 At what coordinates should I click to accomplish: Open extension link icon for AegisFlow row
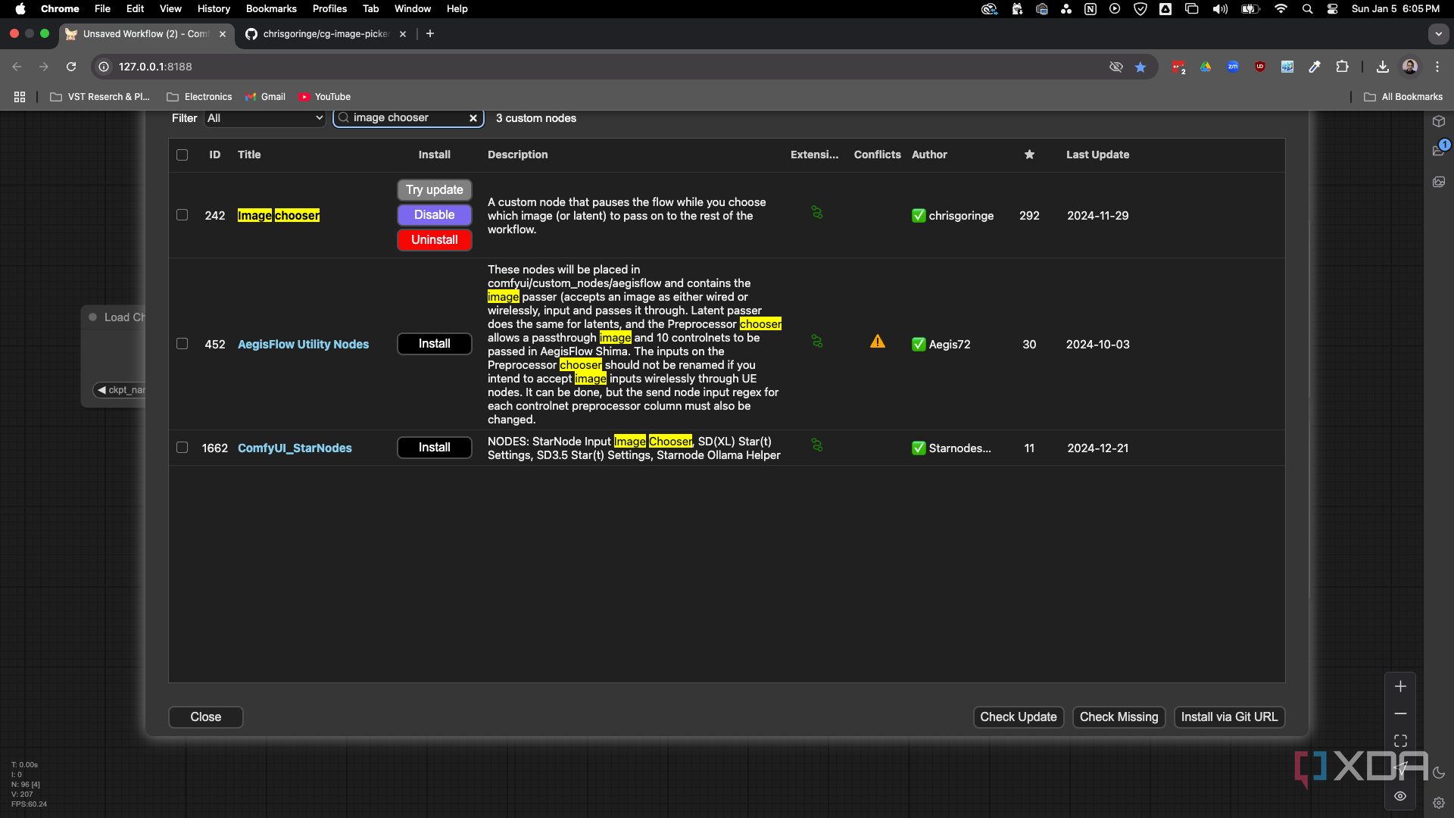816,342
